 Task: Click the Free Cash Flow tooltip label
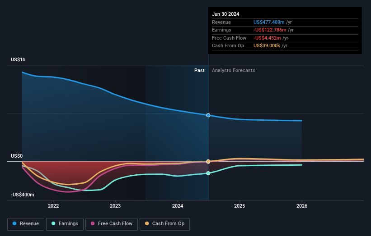(x=229, y=38)
